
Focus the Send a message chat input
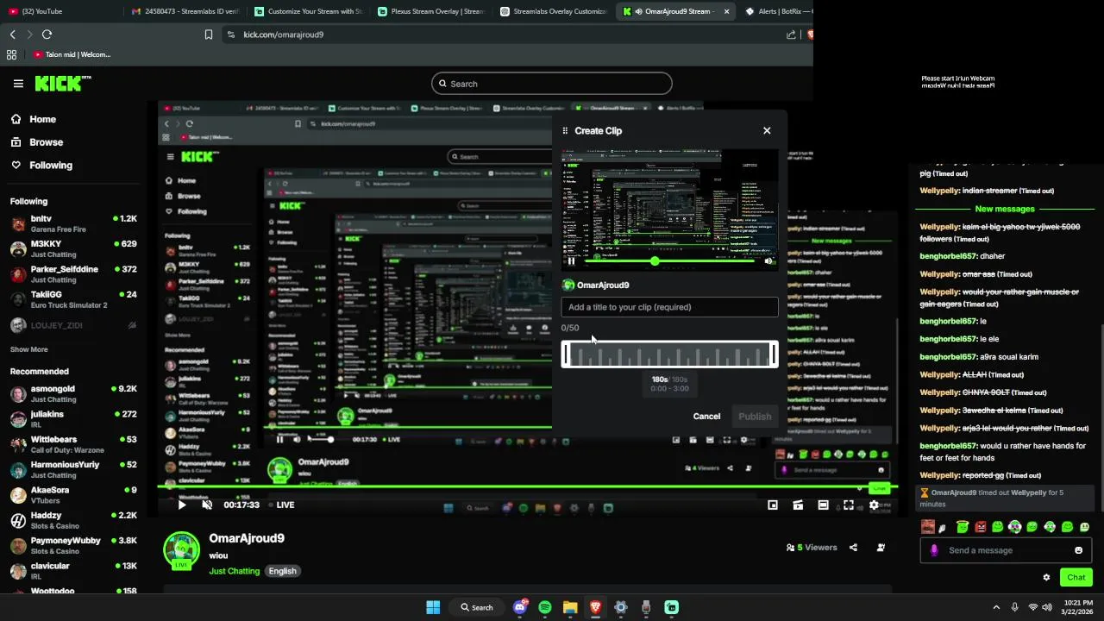point(1006,550)
